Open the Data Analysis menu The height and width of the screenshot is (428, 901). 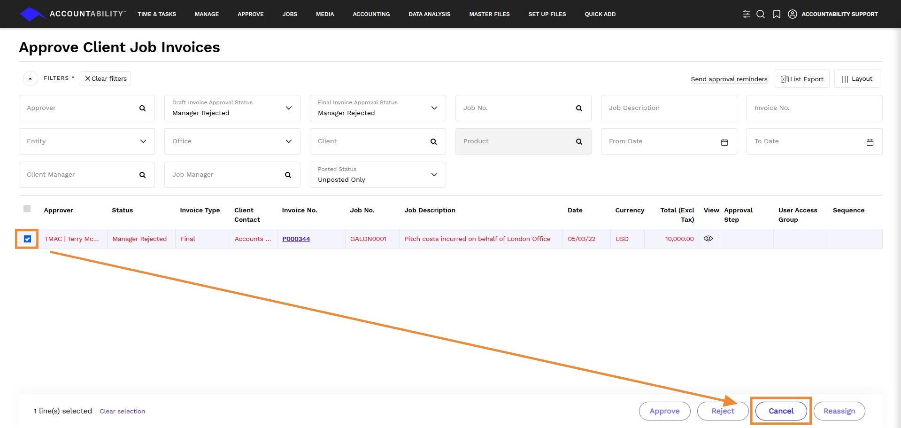click(x=429, y=14)
